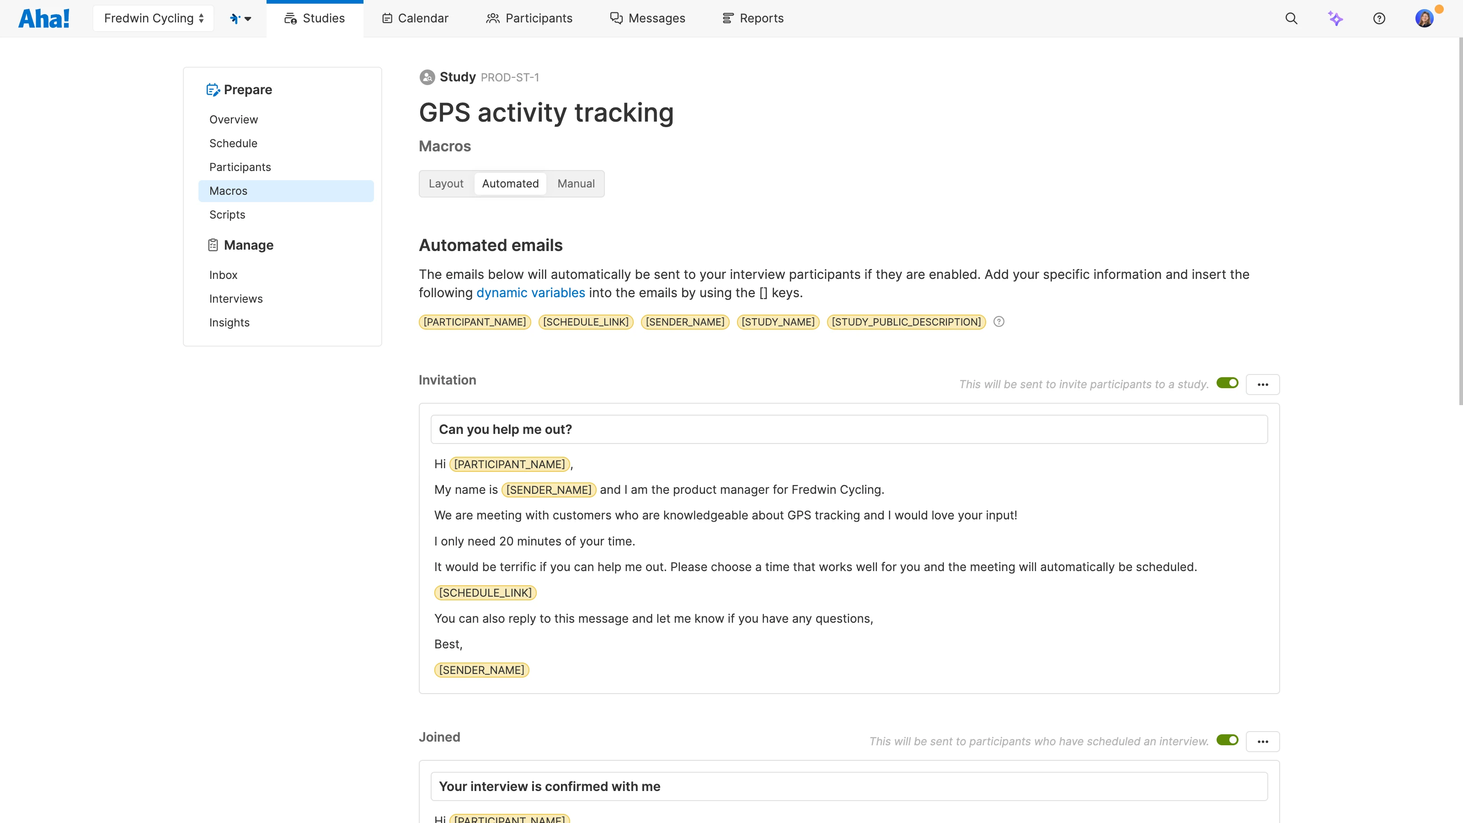Click the [SCHEDULE_LINK] variable chip
Screen dimensions: 1463x823
485,593
